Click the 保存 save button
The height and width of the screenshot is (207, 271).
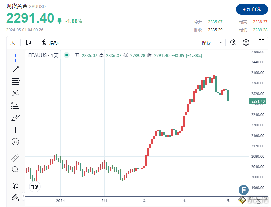206,42
